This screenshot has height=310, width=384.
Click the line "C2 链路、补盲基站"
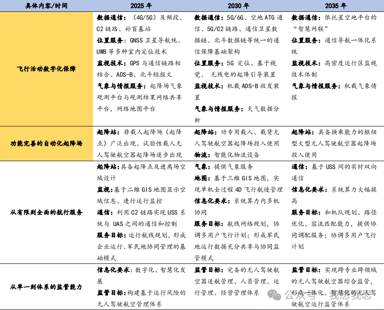tap(123, 29)
